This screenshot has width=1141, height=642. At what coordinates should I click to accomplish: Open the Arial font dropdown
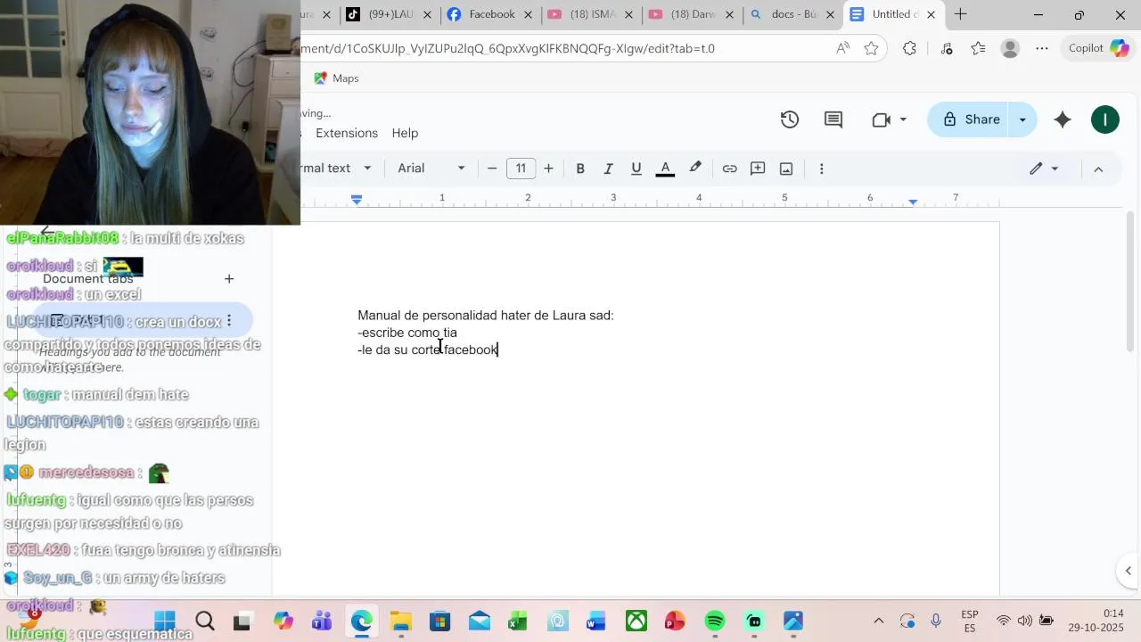pyautogui.click(x=431, y=169)
